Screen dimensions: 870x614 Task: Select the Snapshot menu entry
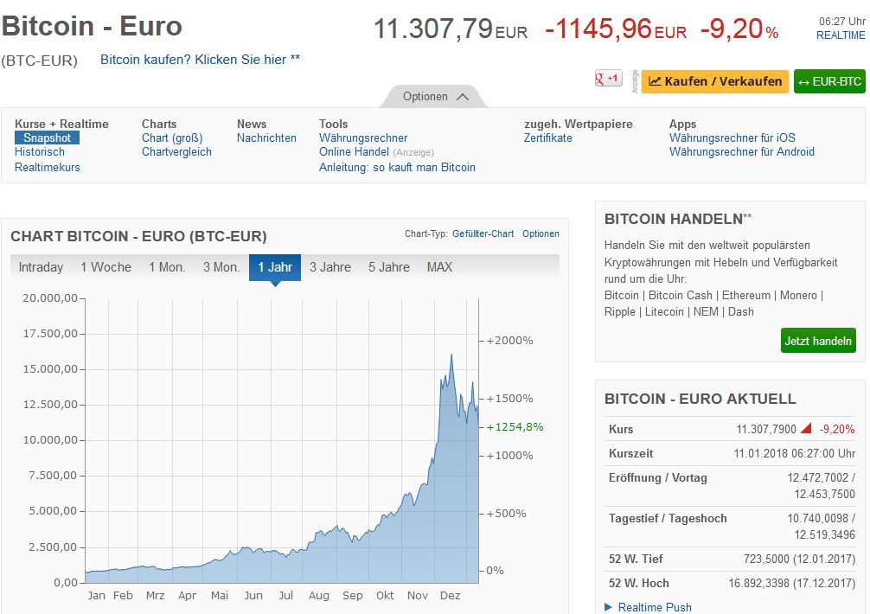pyautogui.click(x=48, y=138)
